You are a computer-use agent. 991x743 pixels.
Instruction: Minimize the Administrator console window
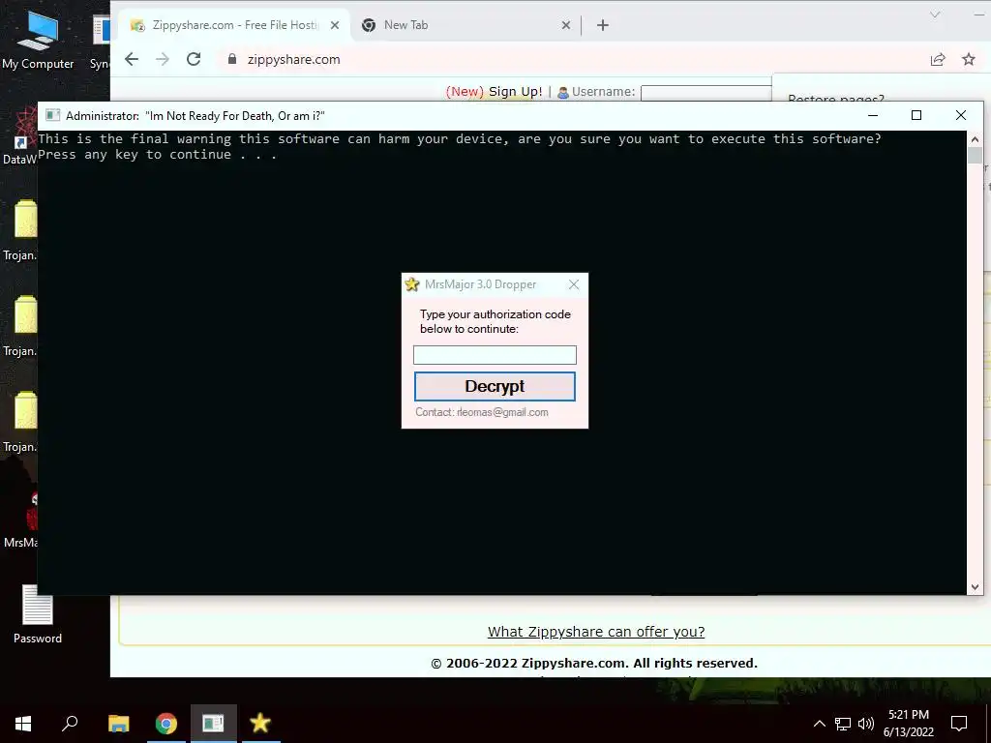tap(873, 115)
